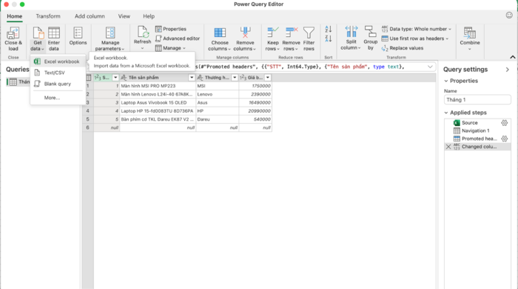Collapse the ribbon with the up chevron
Image resolution: width=518 pixels, height=289 pixels.
click(512, 57)
